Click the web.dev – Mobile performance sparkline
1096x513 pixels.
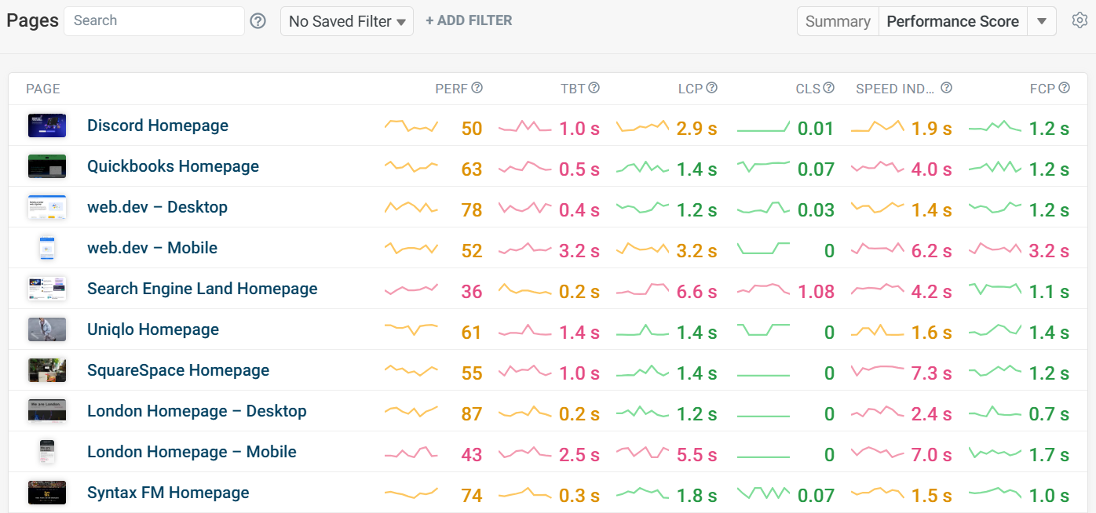tap(411, 249)
